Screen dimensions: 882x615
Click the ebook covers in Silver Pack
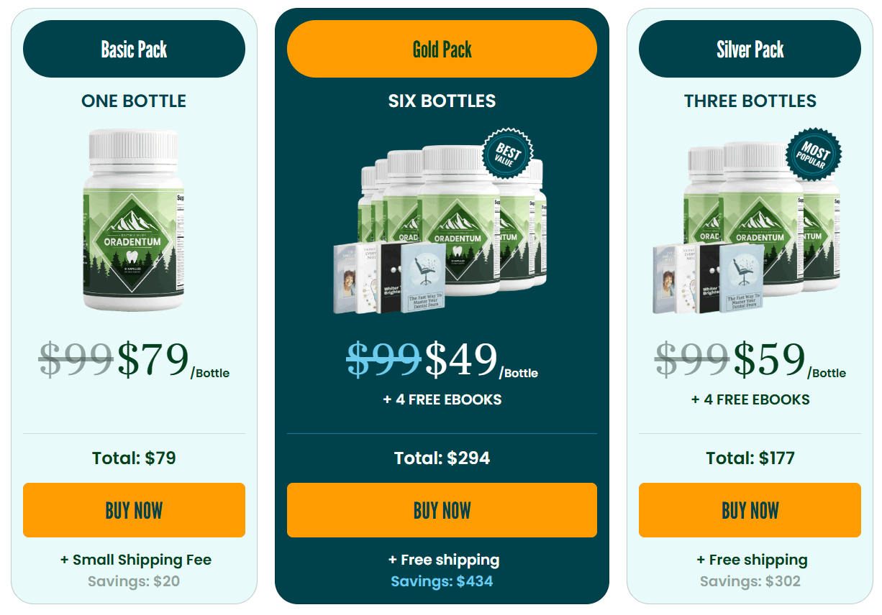coord(709,280)
